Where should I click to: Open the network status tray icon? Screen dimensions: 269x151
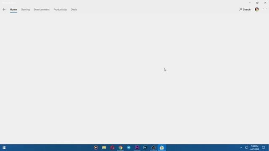[x=247, y=148]
